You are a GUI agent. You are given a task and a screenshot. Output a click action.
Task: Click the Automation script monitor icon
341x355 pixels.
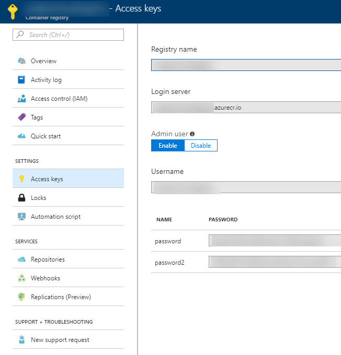[x=21, y=217]
